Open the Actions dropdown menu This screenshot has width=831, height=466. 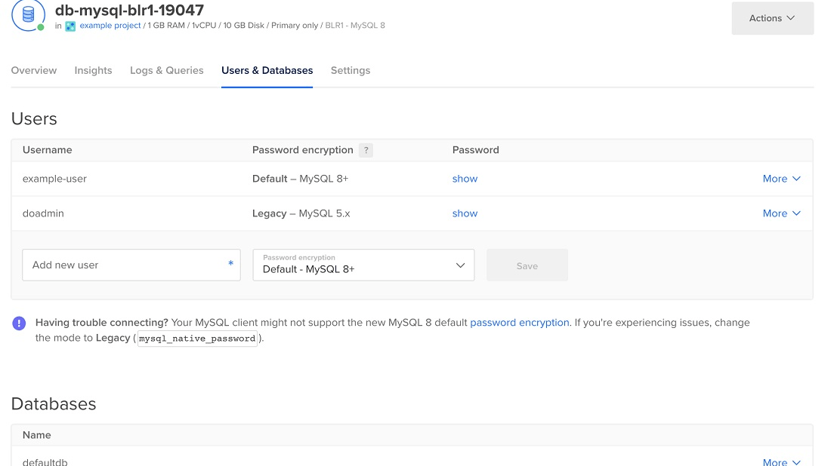coord(772,18)
